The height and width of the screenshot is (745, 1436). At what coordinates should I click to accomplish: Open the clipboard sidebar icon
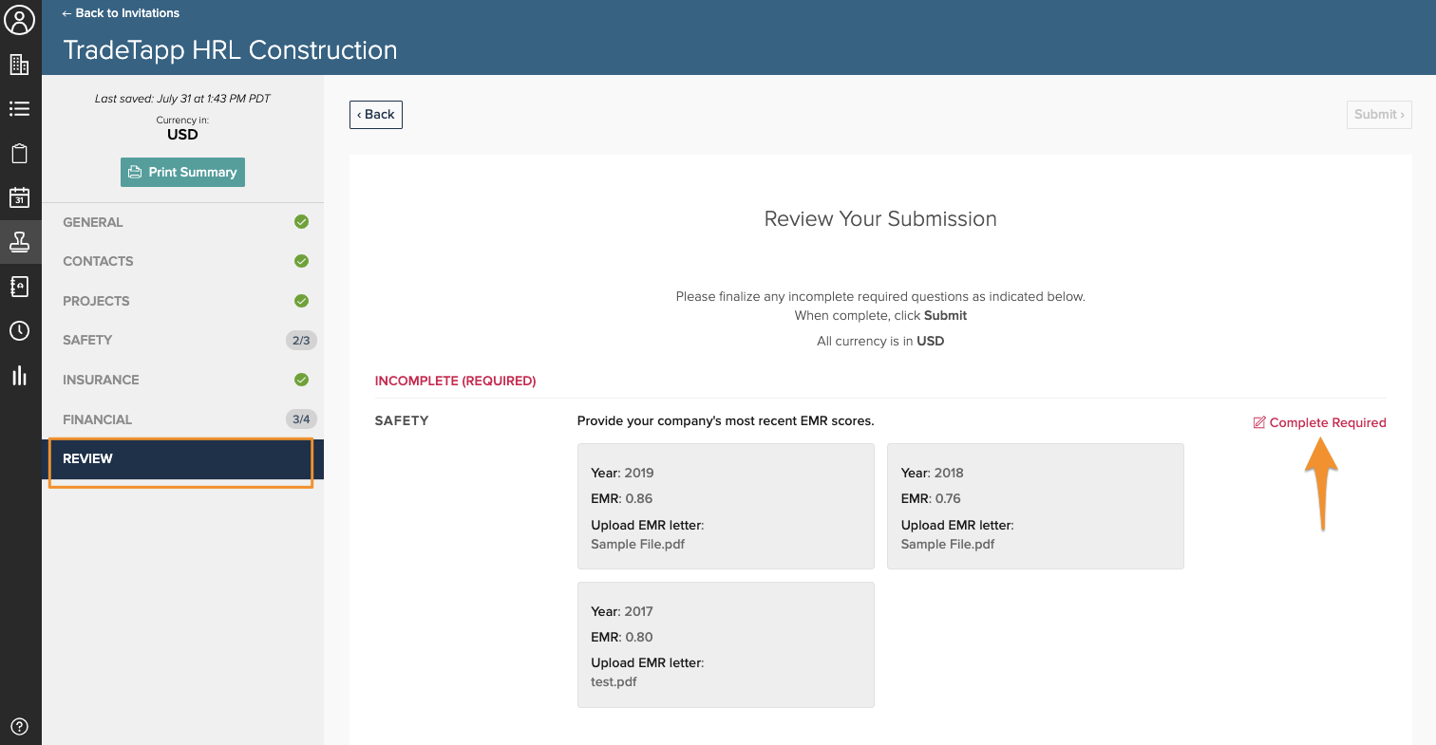coord(20,154)
